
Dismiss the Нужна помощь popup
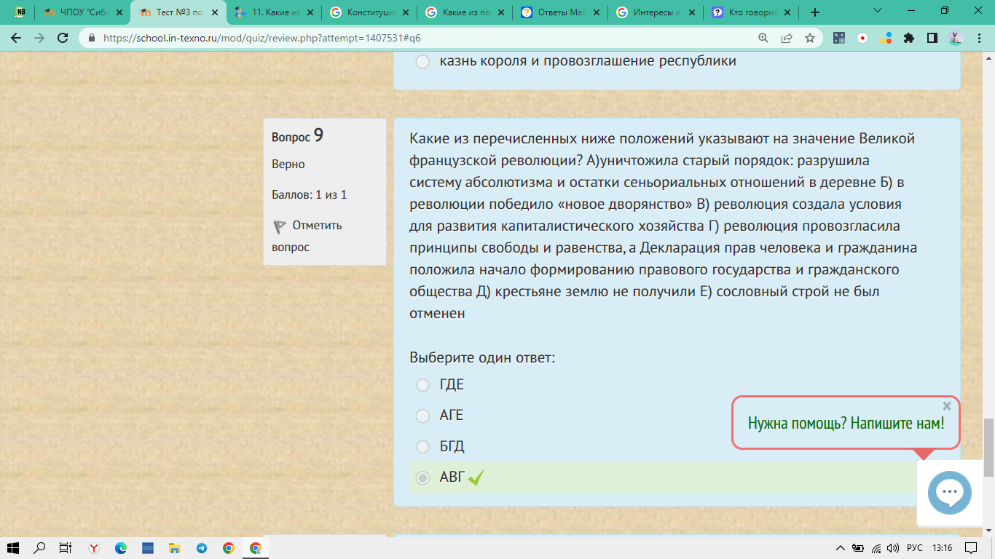tap(947, 406)
